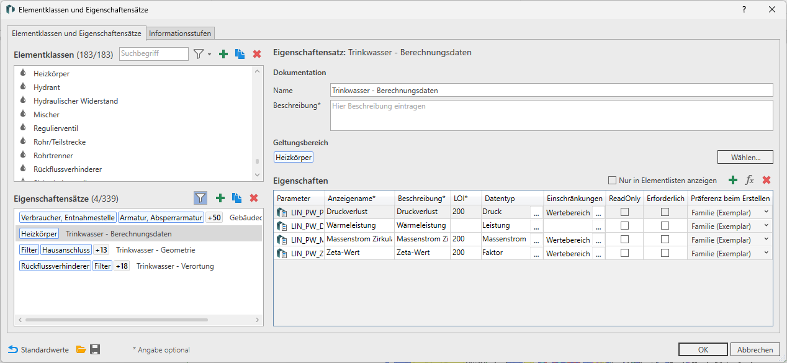Open Datentyp selector for Faktor

point(536,254)
